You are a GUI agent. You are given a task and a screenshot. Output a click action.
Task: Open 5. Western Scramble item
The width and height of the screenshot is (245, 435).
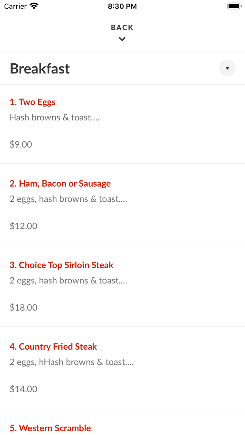pos(50,428)
